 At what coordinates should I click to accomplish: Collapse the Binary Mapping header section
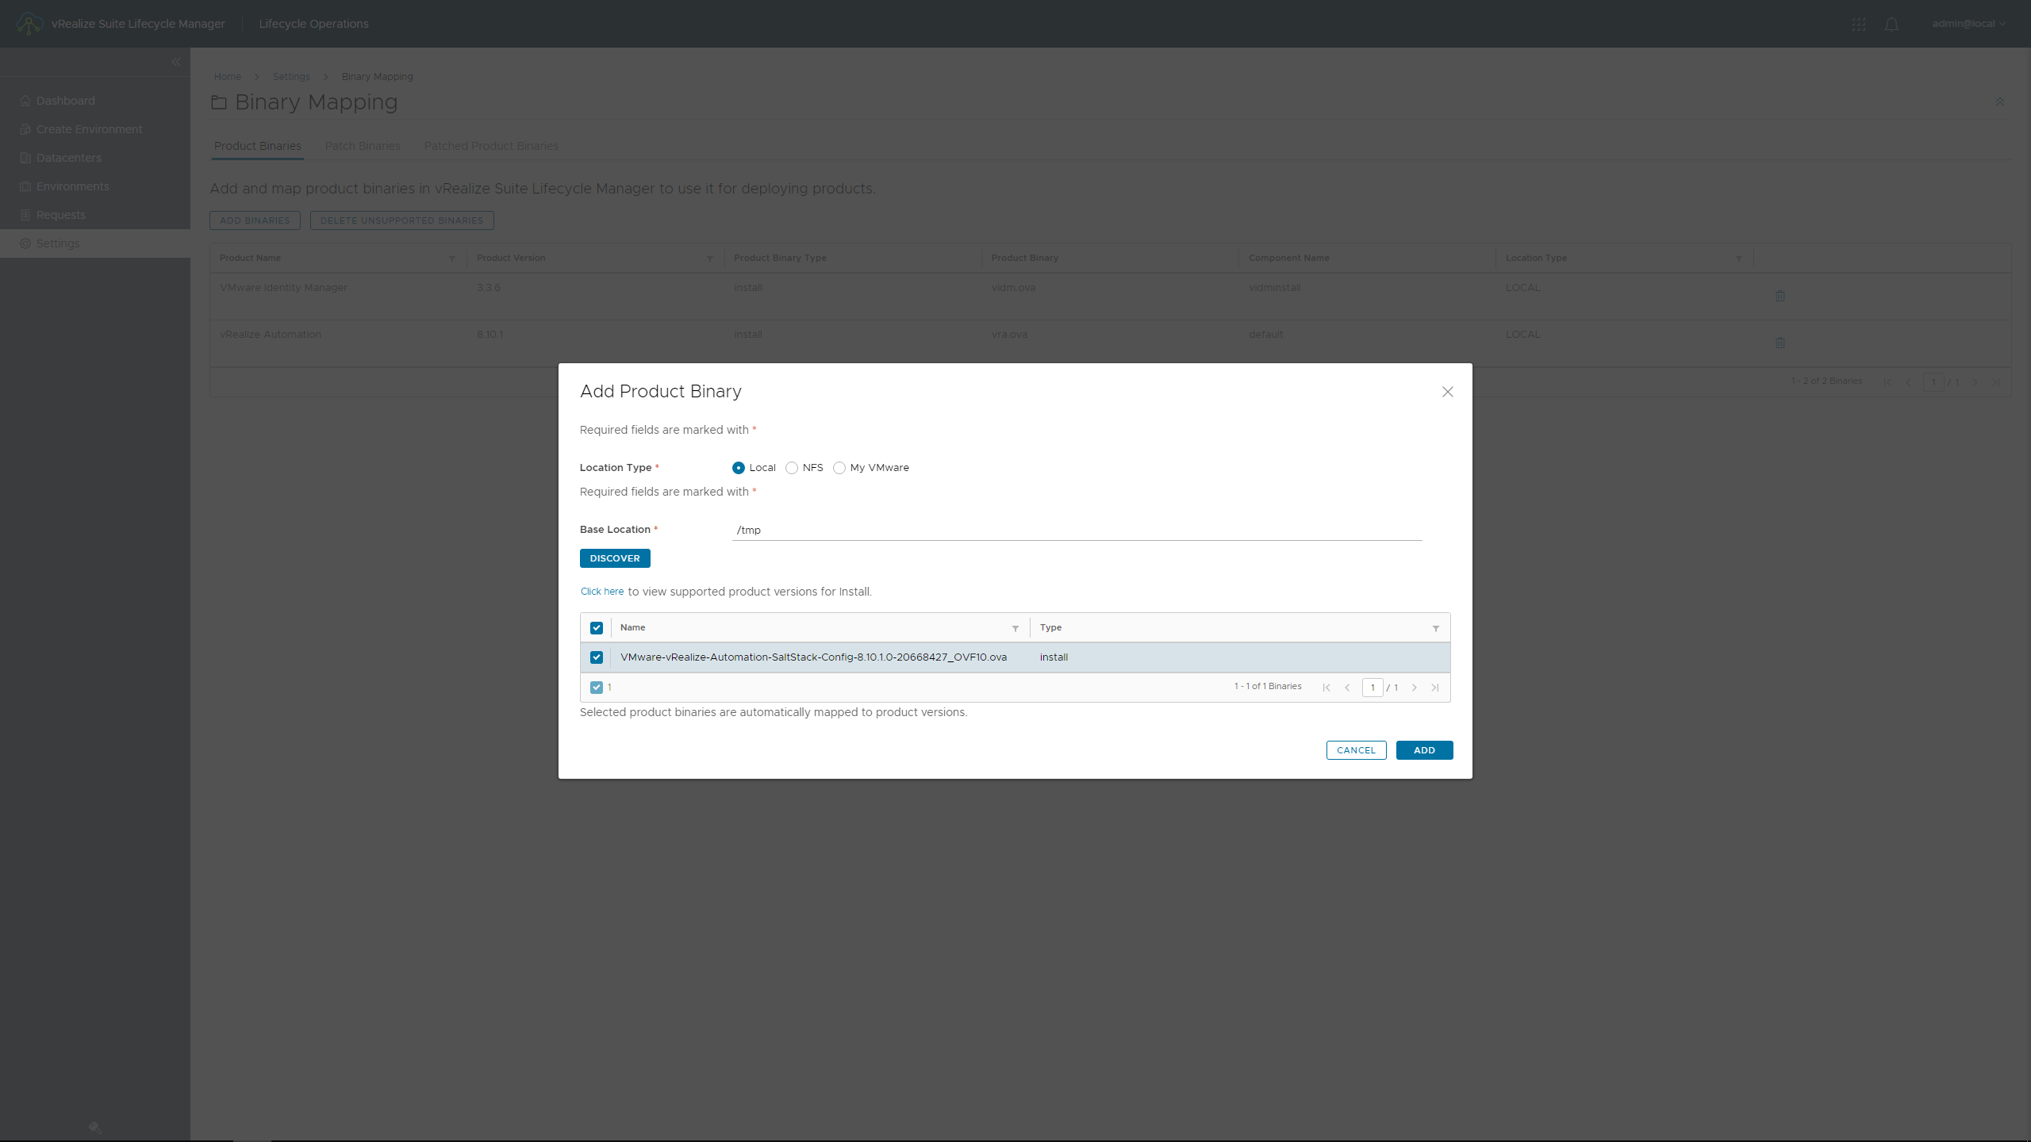coord(1999,102)
